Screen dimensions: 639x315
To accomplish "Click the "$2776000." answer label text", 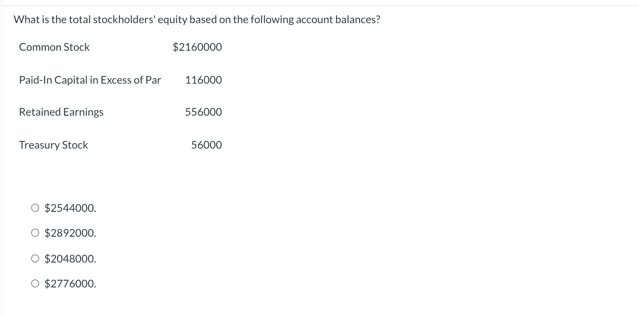I will click(70, 284).
